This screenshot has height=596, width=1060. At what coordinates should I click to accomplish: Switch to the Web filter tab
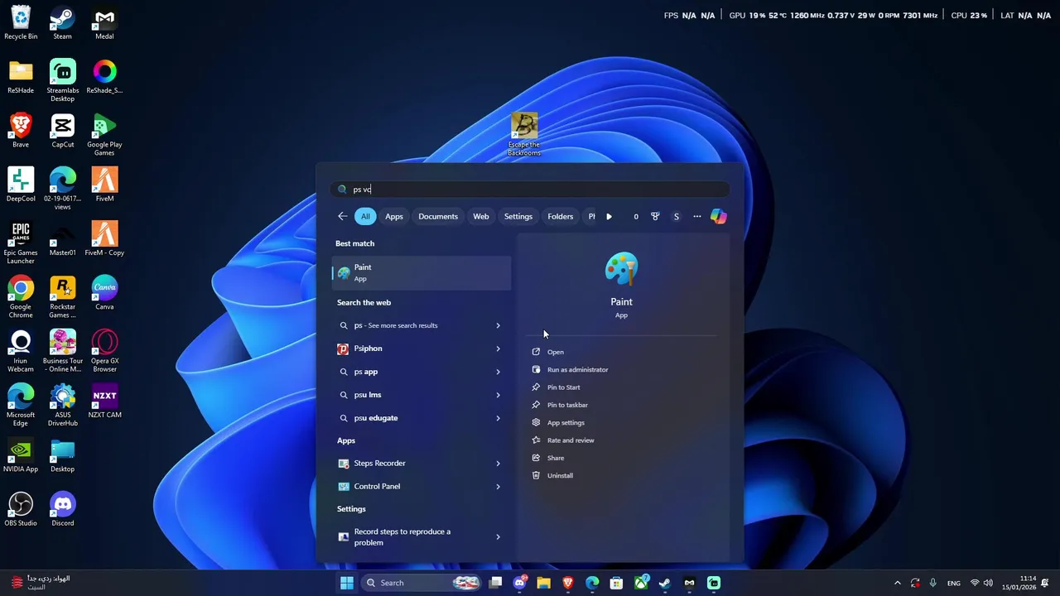(481, 216)
